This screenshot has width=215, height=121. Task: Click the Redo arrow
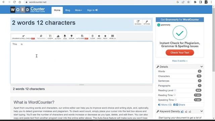tap(105, 37)
